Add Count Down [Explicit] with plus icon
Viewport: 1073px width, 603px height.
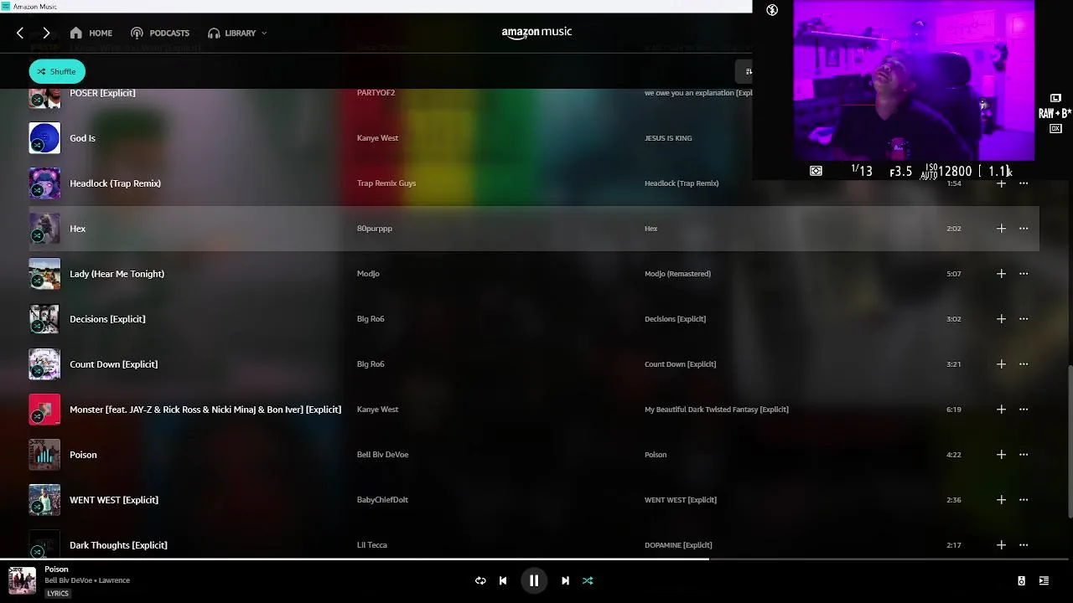tap(1001, 364)
